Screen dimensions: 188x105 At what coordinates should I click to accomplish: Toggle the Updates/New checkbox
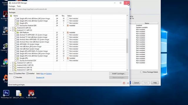[14, 73]
